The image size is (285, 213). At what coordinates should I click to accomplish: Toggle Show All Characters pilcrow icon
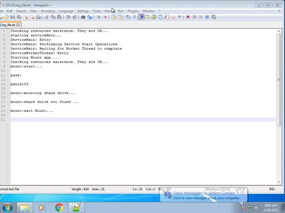(134, 17)
